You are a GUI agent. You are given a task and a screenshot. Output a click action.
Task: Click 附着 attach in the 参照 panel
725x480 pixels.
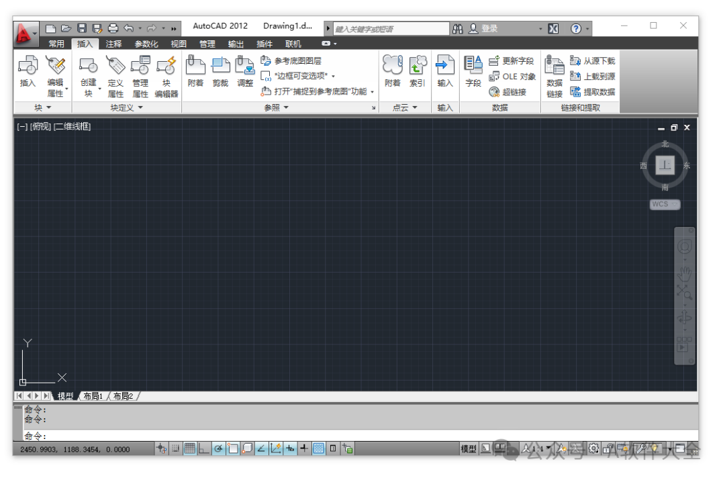(x=195, y=71)
